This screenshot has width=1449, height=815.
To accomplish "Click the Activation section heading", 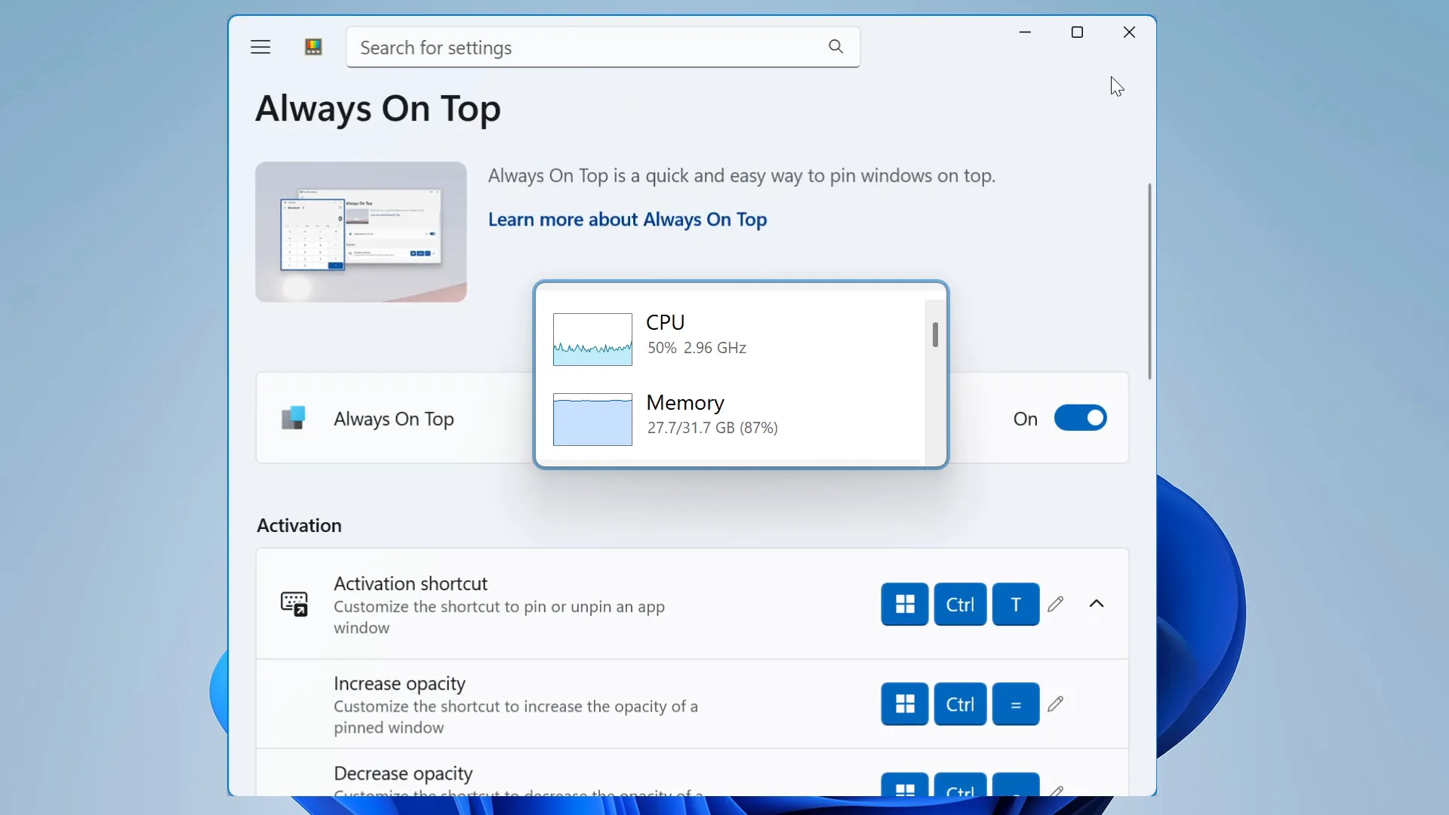I will pos(299,525).
